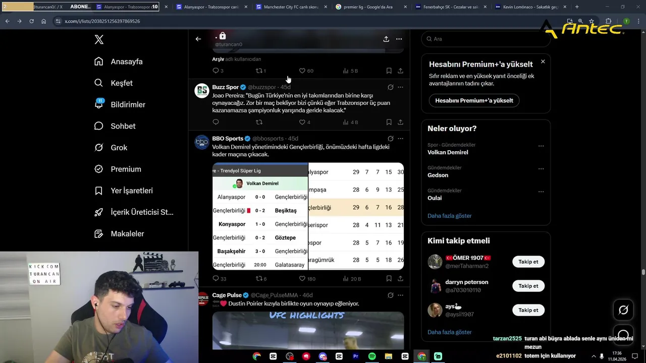Switch to Manchester City FC canlı skoru tab
This screenshot has height=363, width=646.
[290, 7]
